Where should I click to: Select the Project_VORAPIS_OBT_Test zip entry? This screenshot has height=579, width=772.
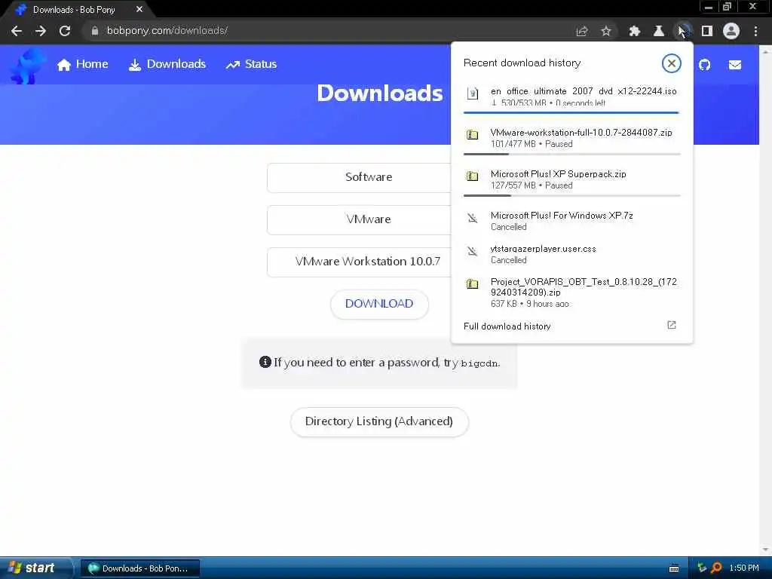tap(571, 293)
